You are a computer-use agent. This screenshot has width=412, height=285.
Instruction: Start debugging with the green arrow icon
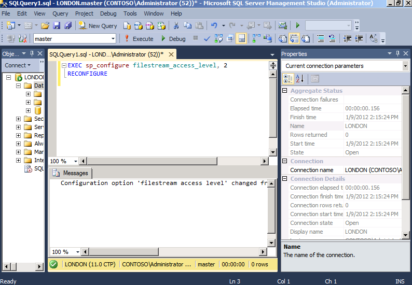[x=298, y=25]
